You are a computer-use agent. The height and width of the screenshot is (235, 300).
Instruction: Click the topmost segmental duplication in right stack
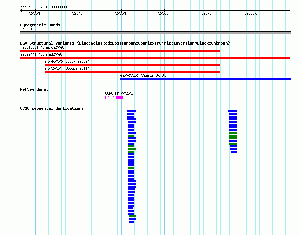pos(232,111)
